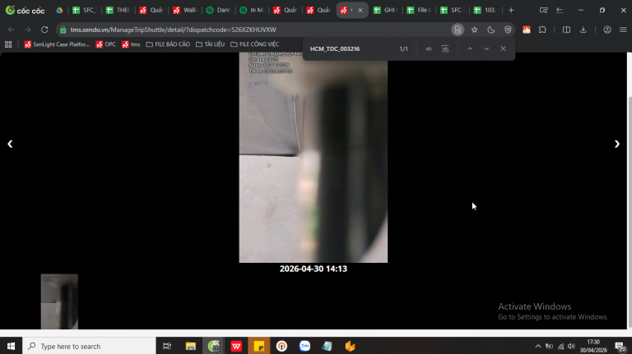The height and width of the screenshot is (354, 632).
Task: Open the apps grid on bookmarks bar
Action: click(x=8, y=44)
